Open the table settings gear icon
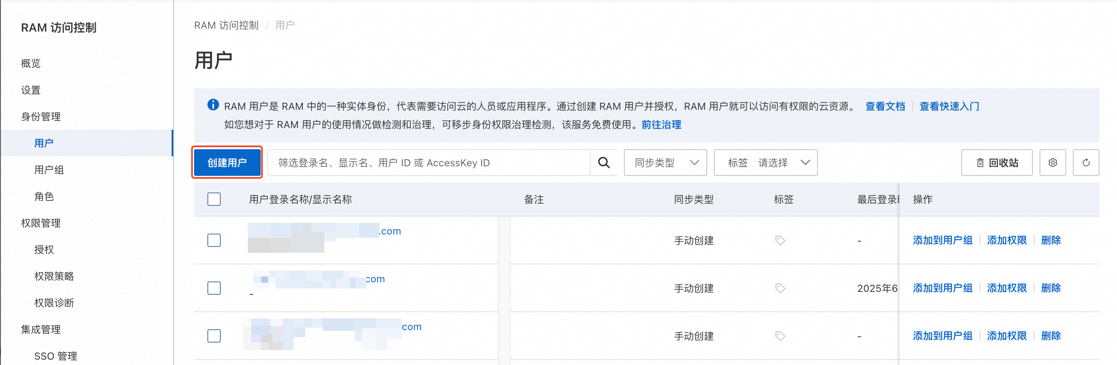Image resolution: width=1117 pixels, height=365 pixels. coord(1052,163)
